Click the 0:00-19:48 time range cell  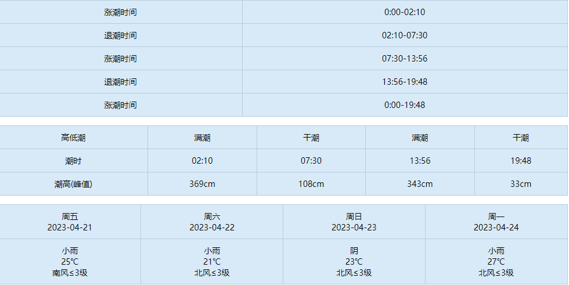click(x=405, y=105)
